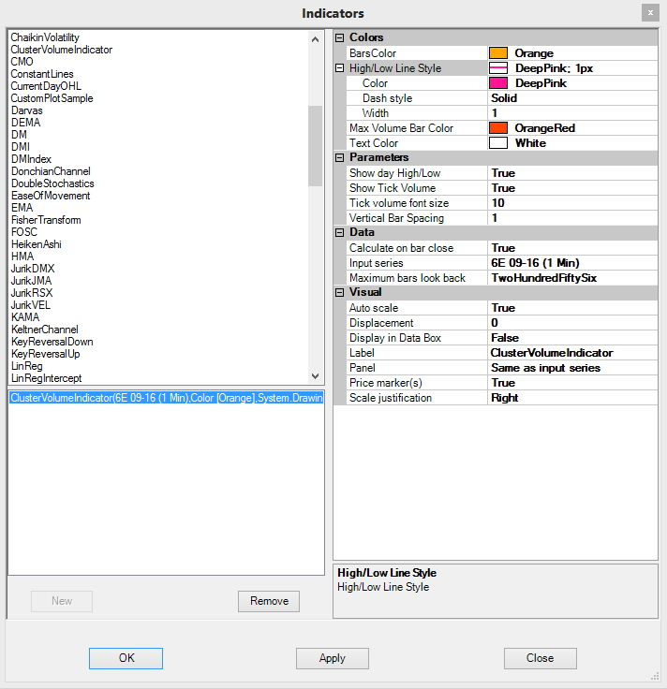Collapse the Data section
The width and height of the screenshot is (667, 689).
340,233
